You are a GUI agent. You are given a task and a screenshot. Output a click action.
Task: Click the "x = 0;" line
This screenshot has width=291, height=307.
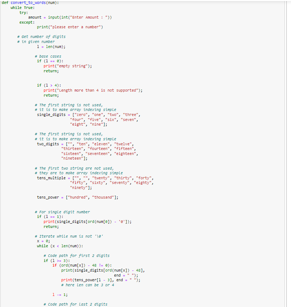(43, 241)
